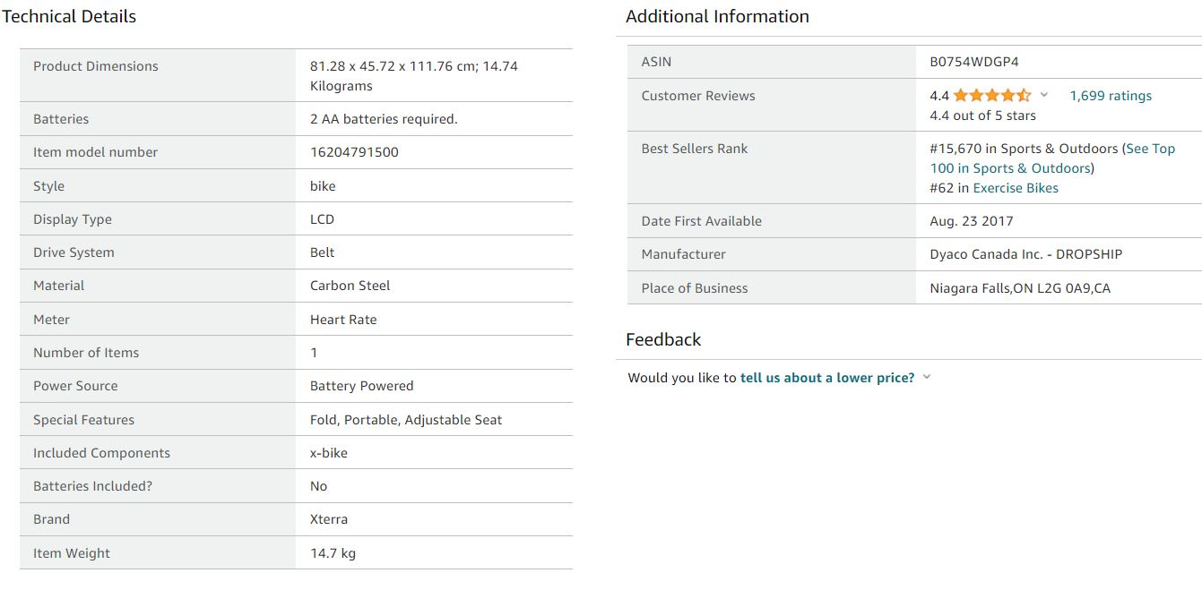Click the Brand value Xterra
Image resolution: width=1202 pixels, height=590 pixels.
pyautogui.click(x=329, y=519)
